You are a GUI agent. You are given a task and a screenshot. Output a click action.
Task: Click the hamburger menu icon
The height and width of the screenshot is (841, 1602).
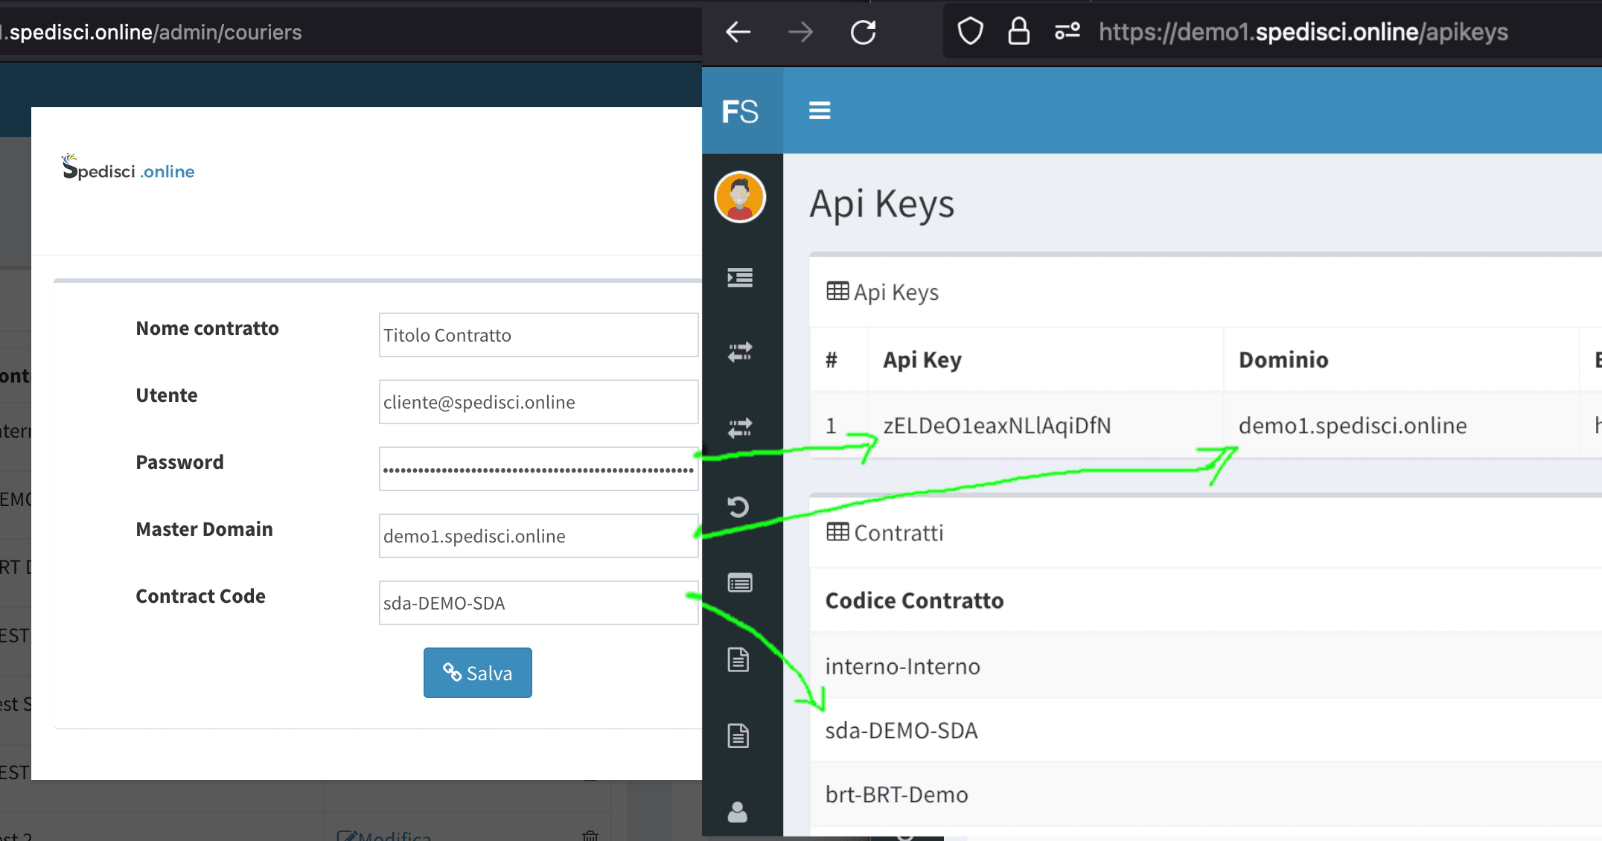[820, 111]
